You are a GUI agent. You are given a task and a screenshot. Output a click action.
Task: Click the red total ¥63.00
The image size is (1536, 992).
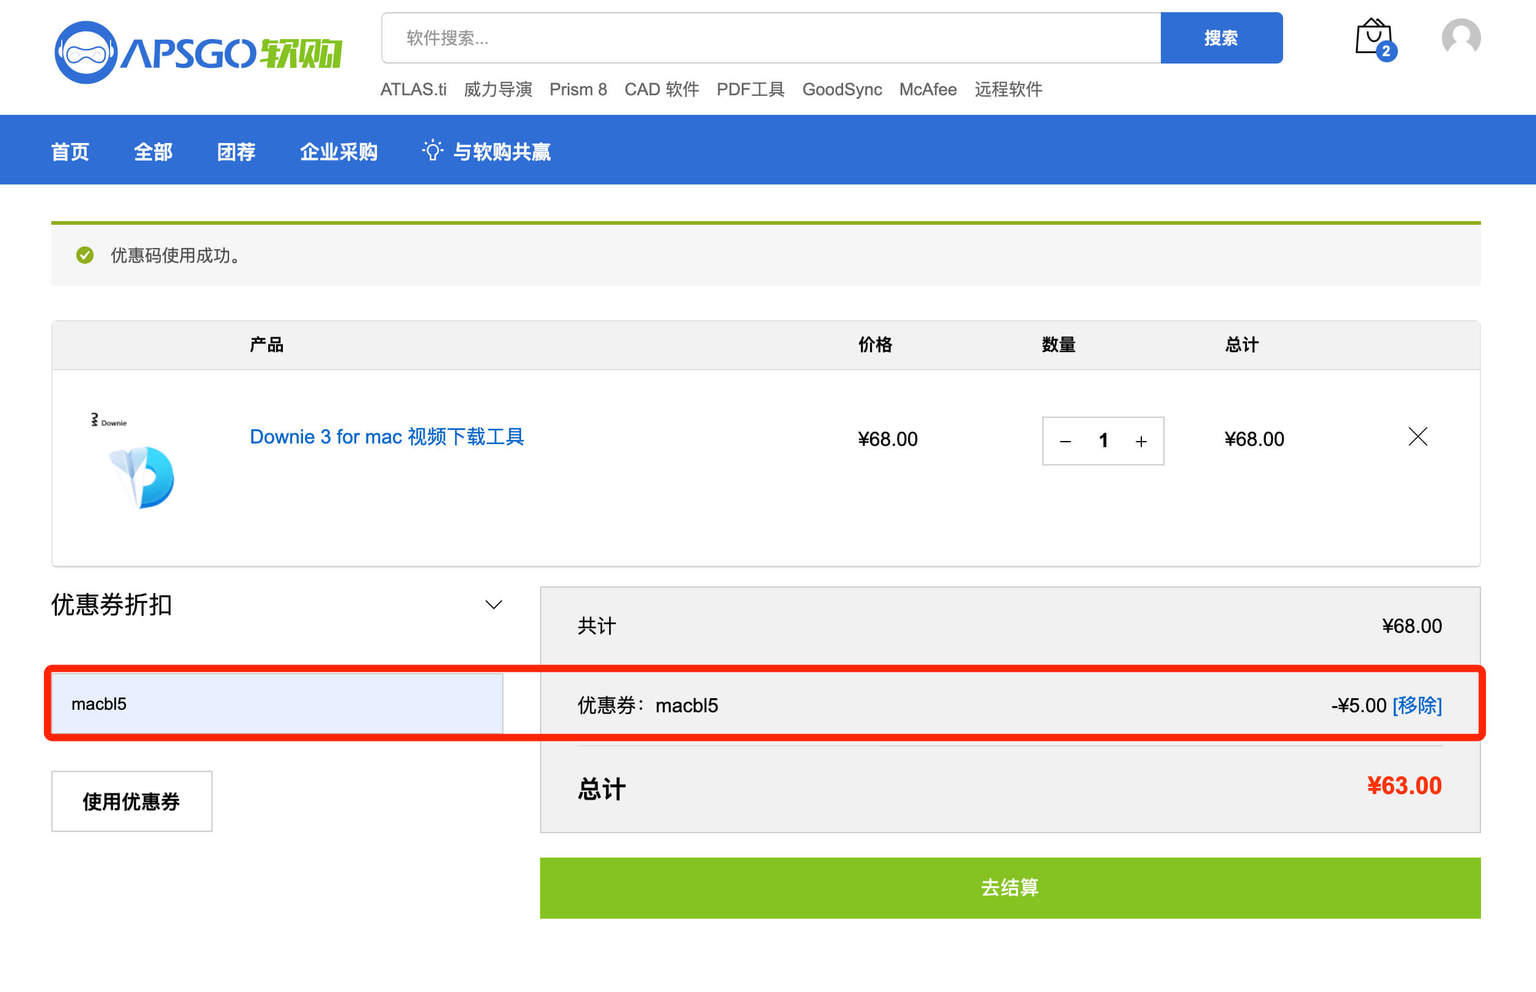tap(1404, 786)
